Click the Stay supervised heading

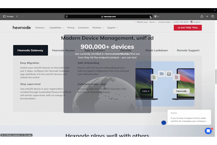30,84
